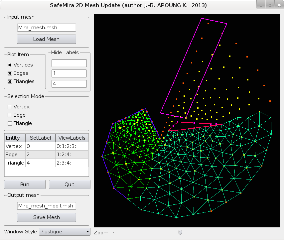284x240 pixels.
Task: Click the Hide Labels field containing 4
Action: 69,84
